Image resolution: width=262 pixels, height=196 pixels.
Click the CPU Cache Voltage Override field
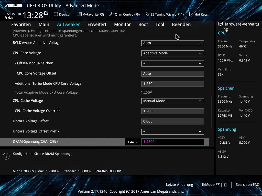click(173, 111)
